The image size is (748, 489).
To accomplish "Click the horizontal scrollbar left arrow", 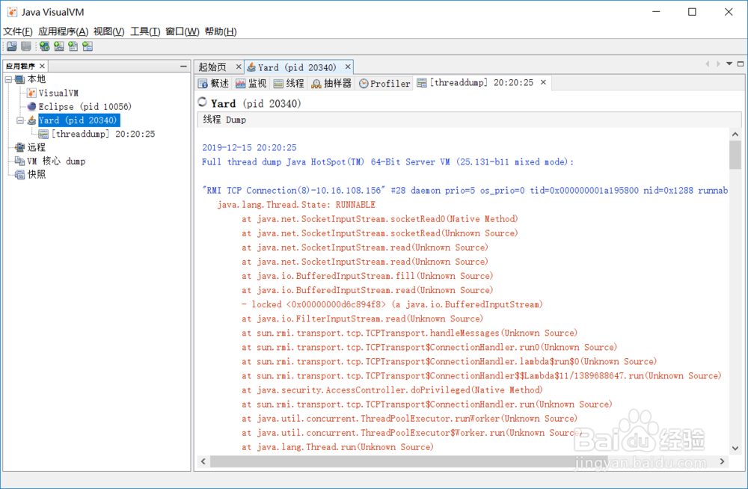I will pos(203,461).
